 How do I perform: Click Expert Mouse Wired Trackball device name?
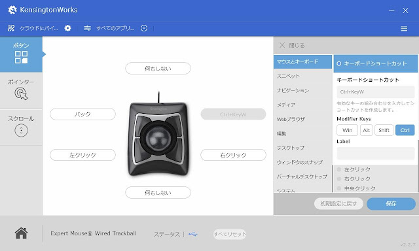[x=94, y=233]
